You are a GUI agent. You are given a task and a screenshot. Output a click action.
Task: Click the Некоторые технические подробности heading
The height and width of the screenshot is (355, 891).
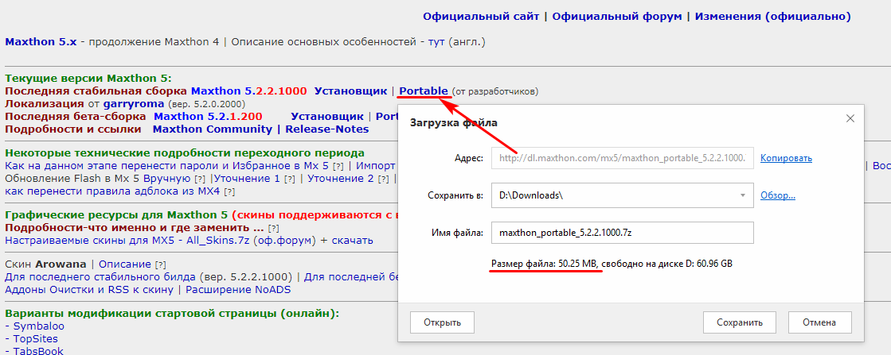pyautogui.click(x=185, y=153)
